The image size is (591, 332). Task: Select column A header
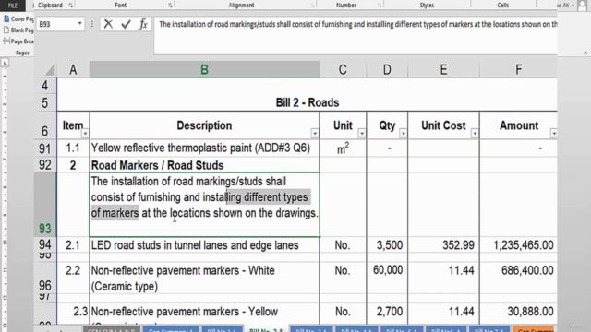pyautogui.click(x=73, y=70)
